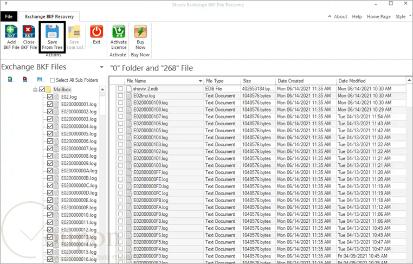Click the tree panel scroll-up arrow
This screenshot has height=264, width=413.
tap(102, 89)
